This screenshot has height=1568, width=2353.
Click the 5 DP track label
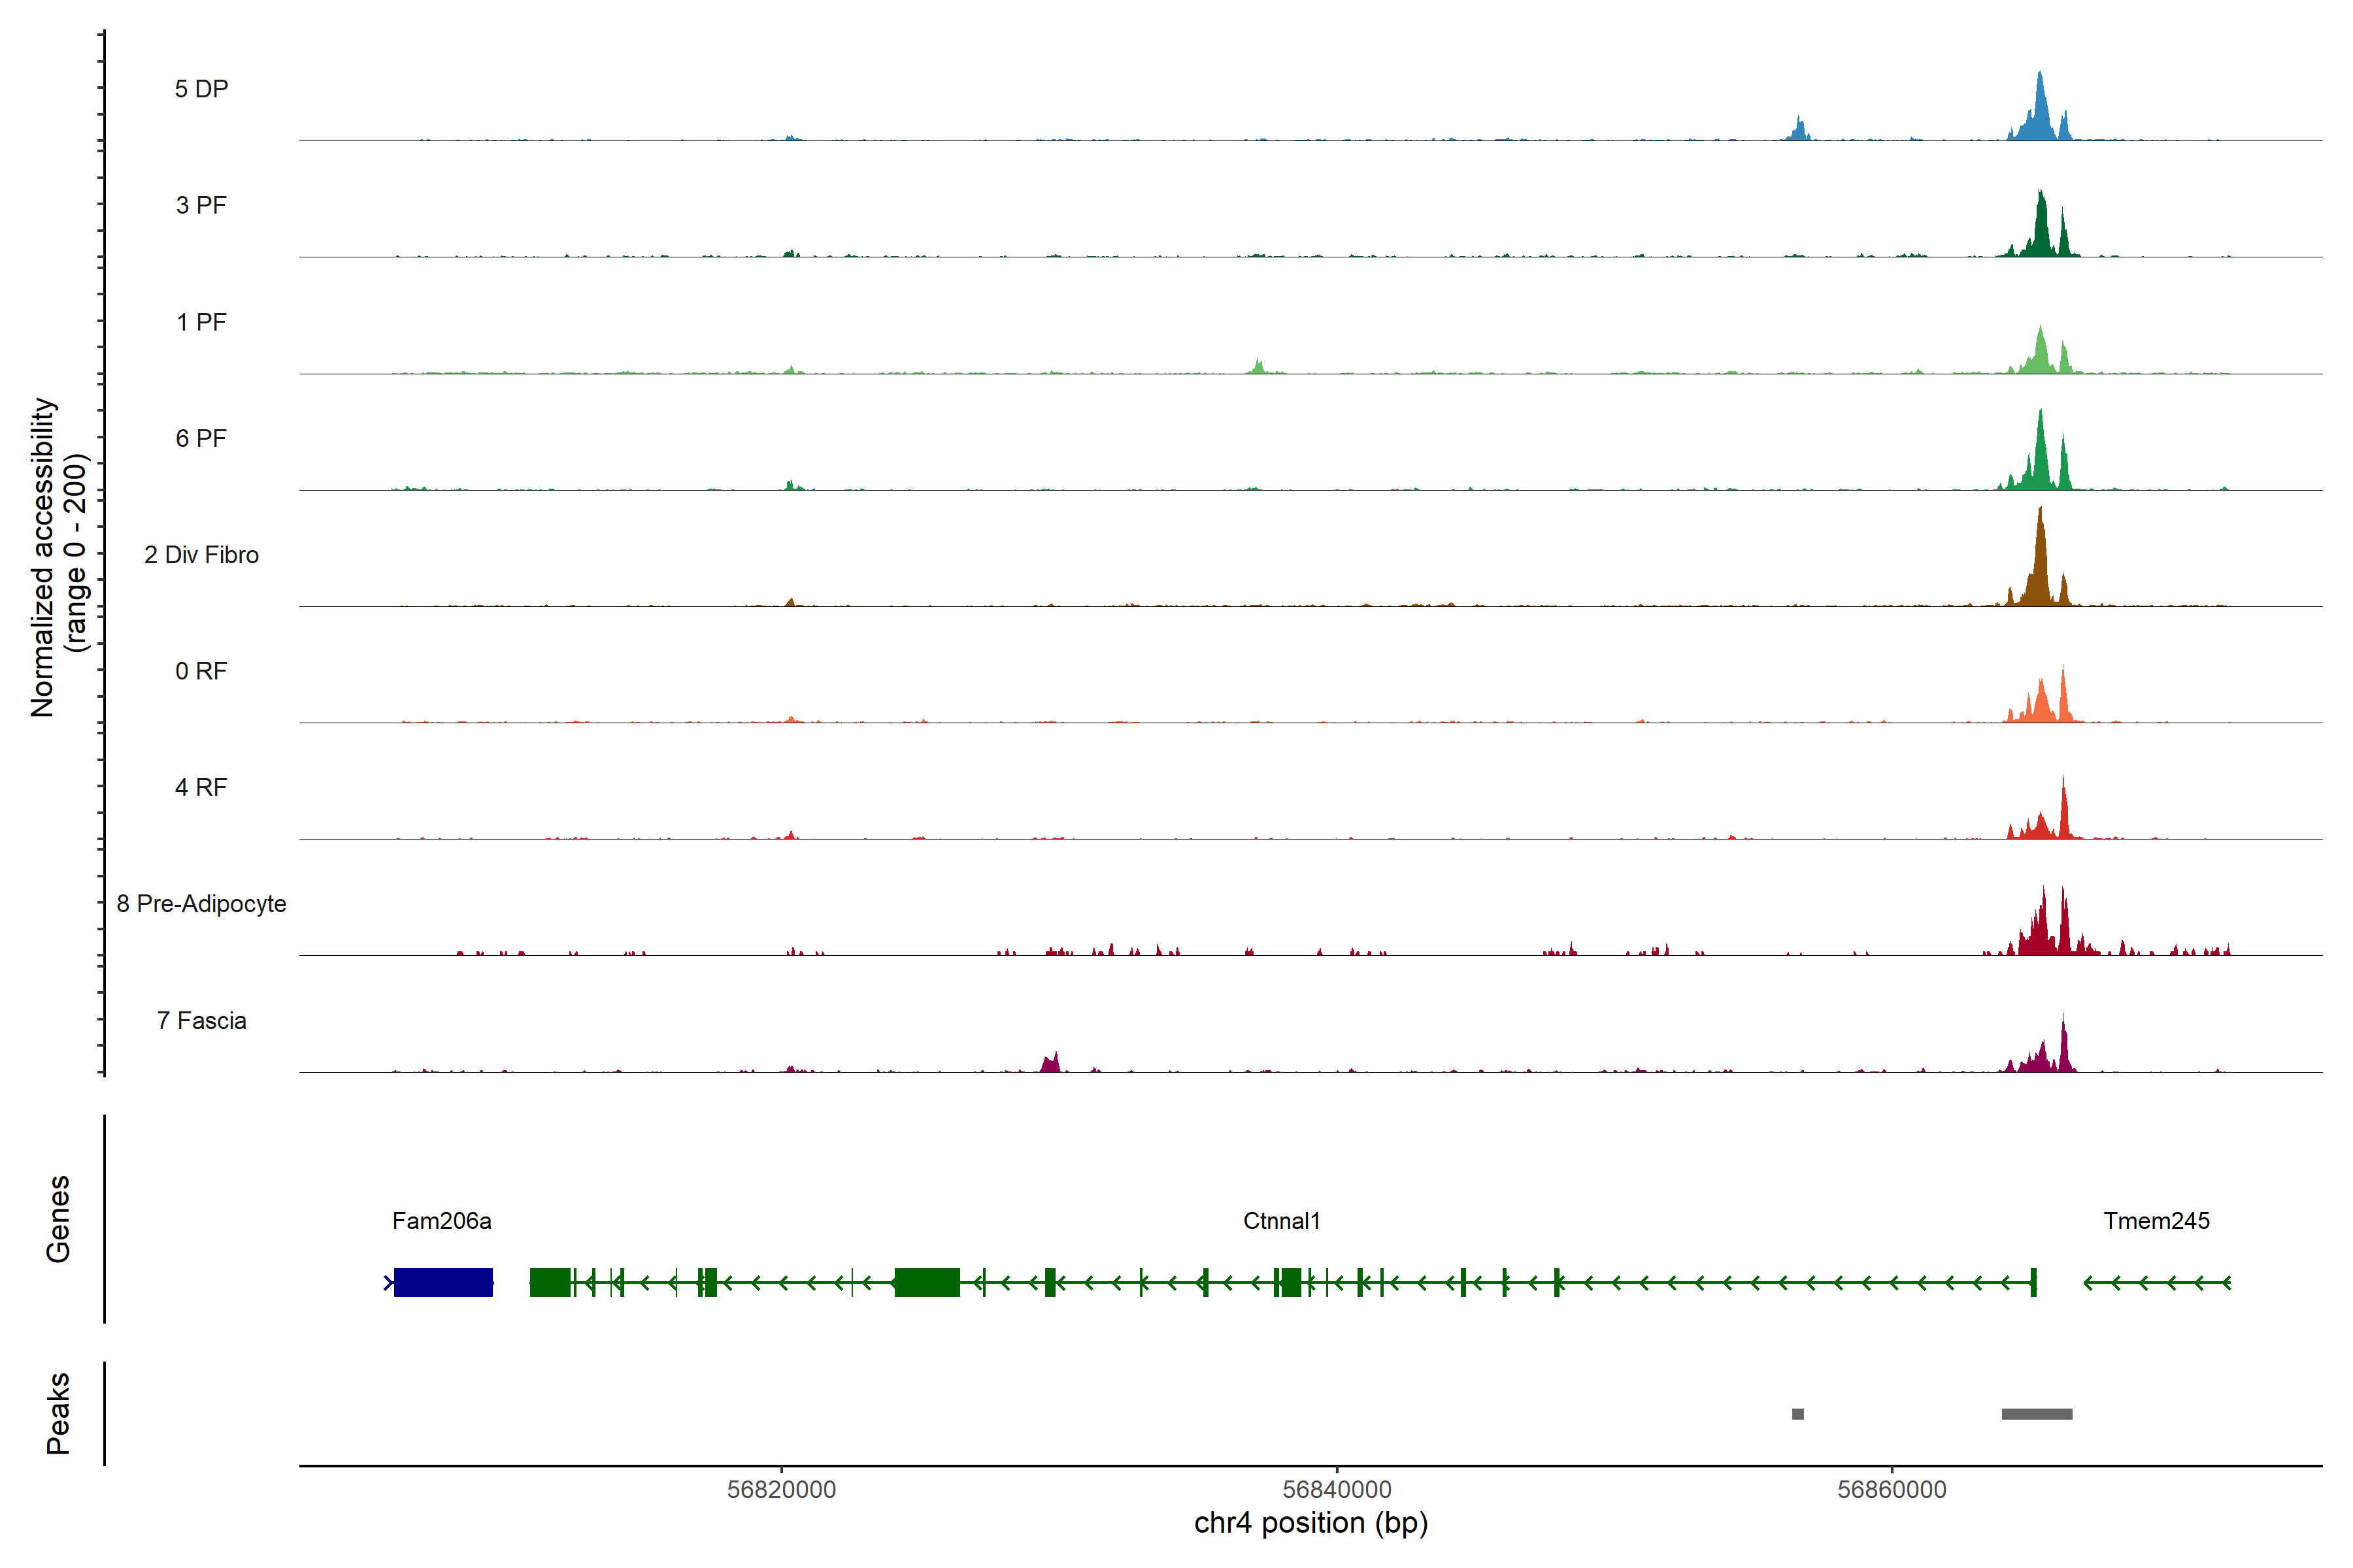click(x=201, y=89)
